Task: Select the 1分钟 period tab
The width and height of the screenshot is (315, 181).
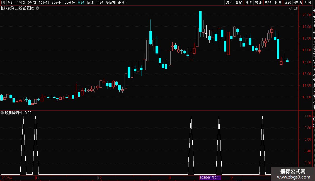Action: pos(21,3)
